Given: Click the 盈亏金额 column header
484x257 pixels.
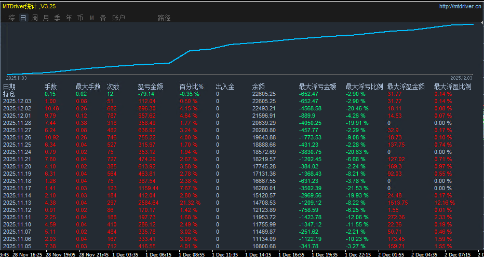Looking at the screenshot, I should pyautogui.click(x=150, y=87).
